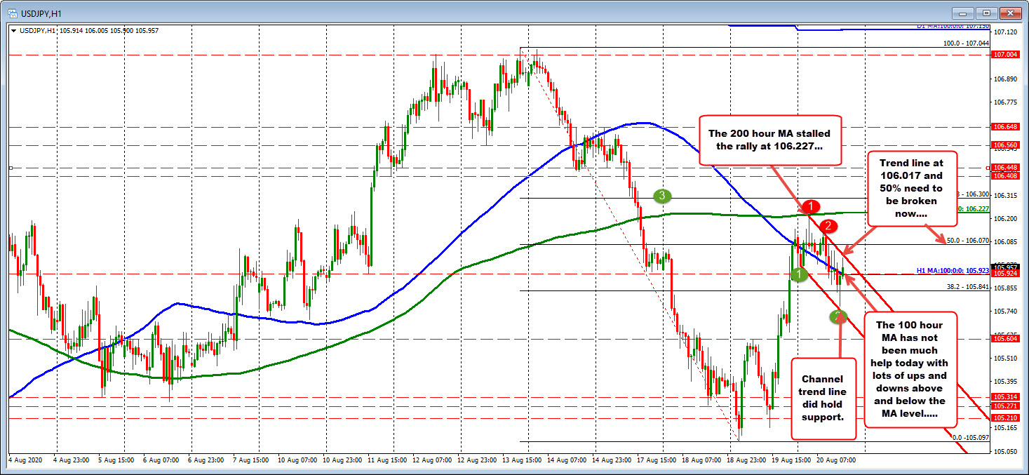Click the 7 Aug 15:00 time label

(x=252, y=460)
